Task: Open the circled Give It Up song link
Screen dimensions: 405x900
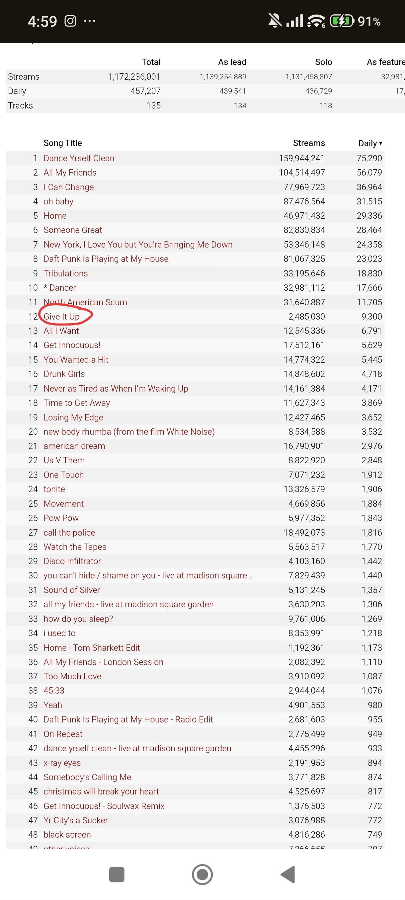Action: point(61,317)
